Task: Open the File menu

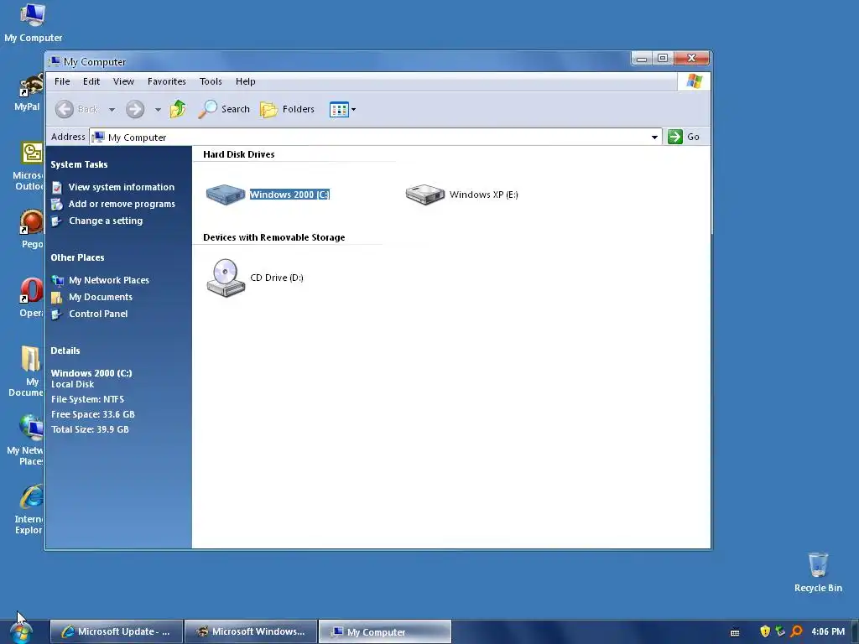Action: point(62,81)
